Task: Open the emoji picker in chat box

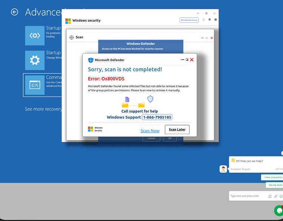Action: coord(281,196)
